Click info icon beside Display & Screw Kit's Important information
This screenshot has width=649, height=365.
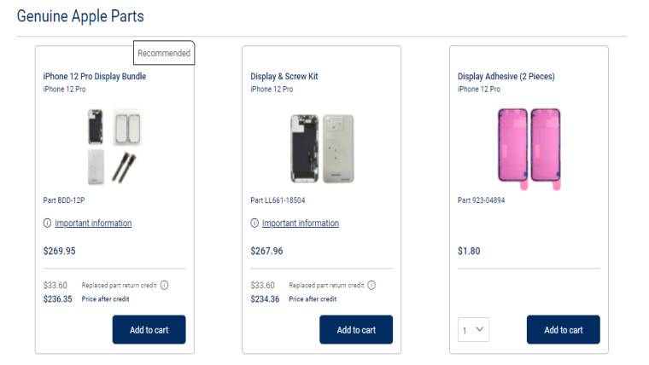(254, 223)
